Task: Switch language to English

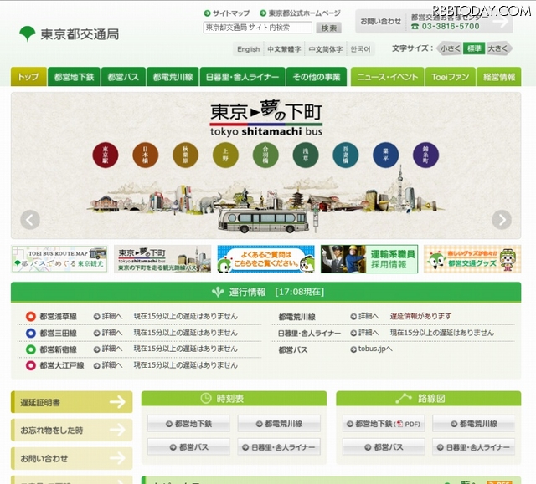Action: click(x=248, y=49)
